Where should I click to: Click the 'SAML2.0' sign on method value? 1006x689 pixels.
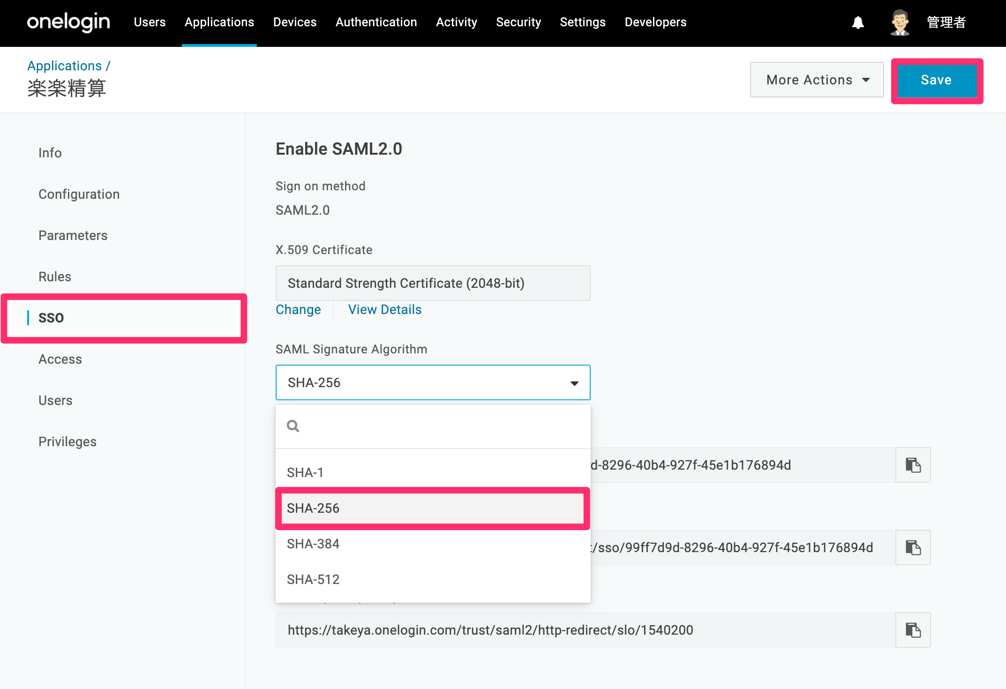302,210
